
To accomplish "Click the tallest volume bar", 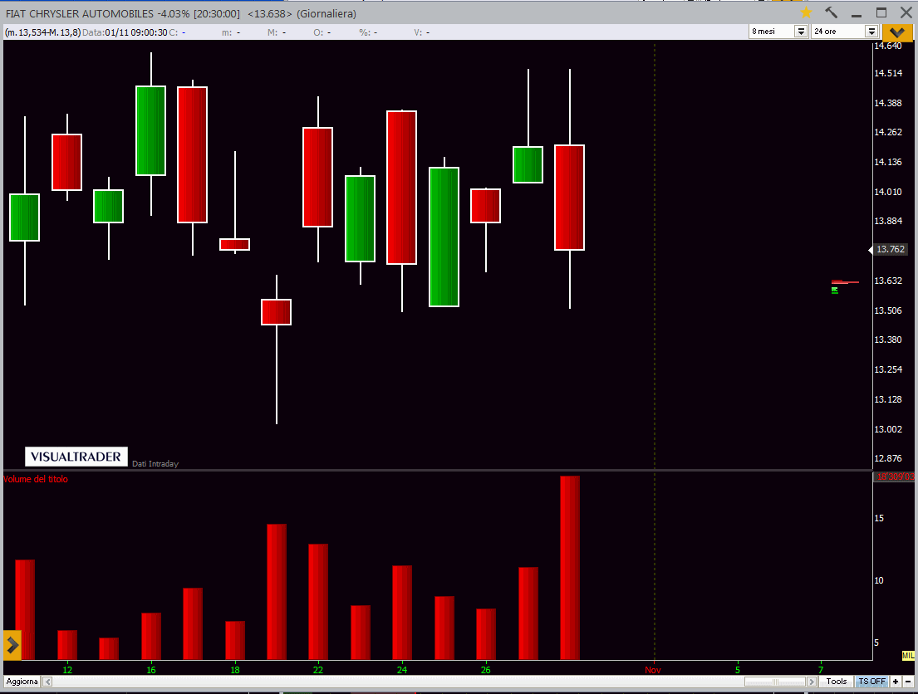I will 570,568.
